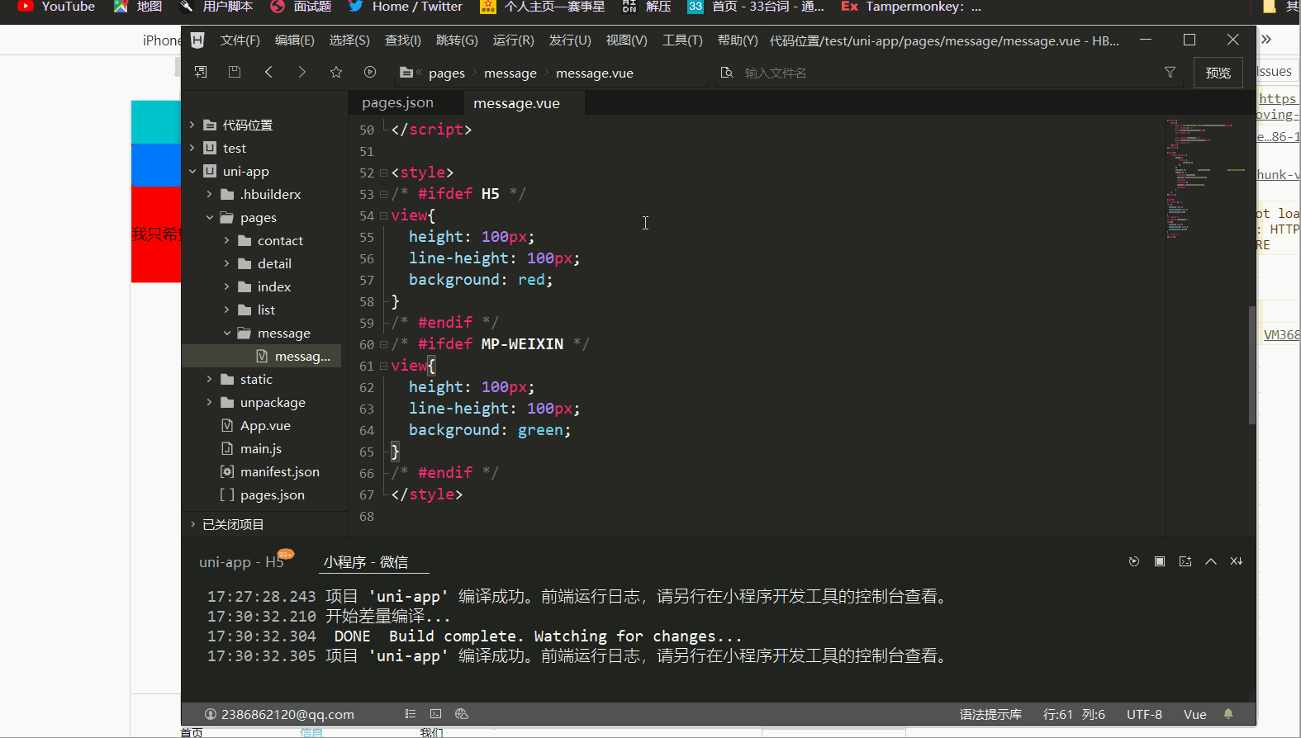Fold the view block at line 54
This screenshot has width=1301, height=738.
coord(383,215)
